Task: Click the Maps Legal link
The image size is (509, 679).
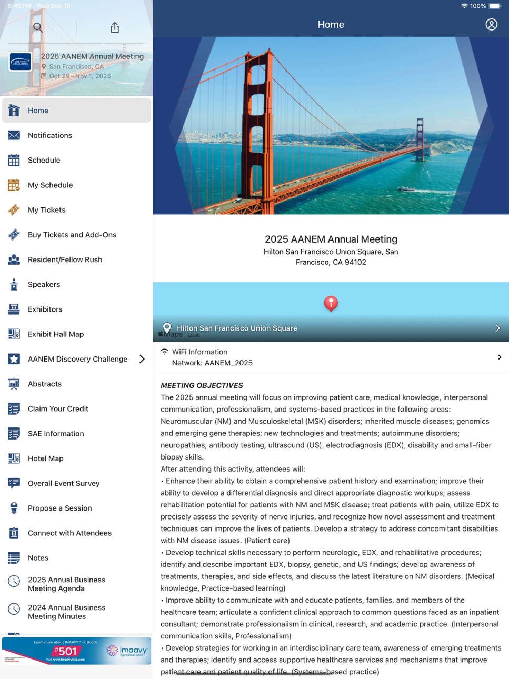Action: (194, 335)
